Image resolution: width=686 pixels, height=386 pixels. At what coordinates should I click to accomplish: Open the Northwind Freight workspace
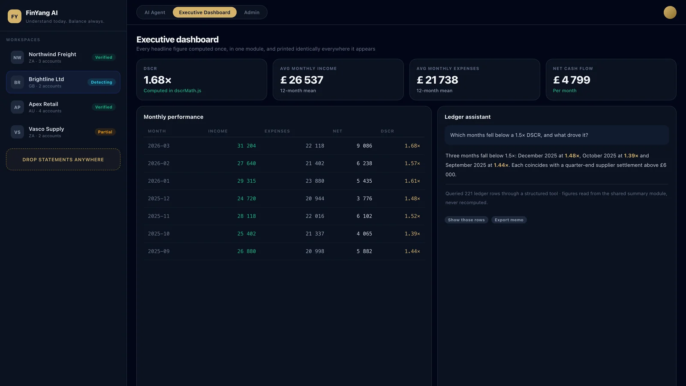coord(63,57)
